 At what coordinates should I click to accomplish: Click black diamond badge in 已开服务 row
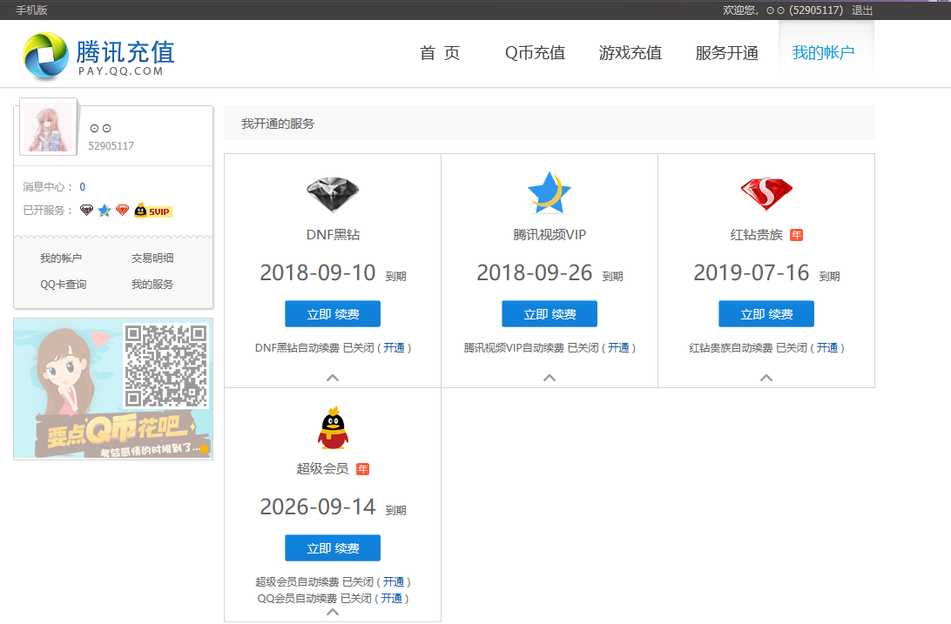87,211
